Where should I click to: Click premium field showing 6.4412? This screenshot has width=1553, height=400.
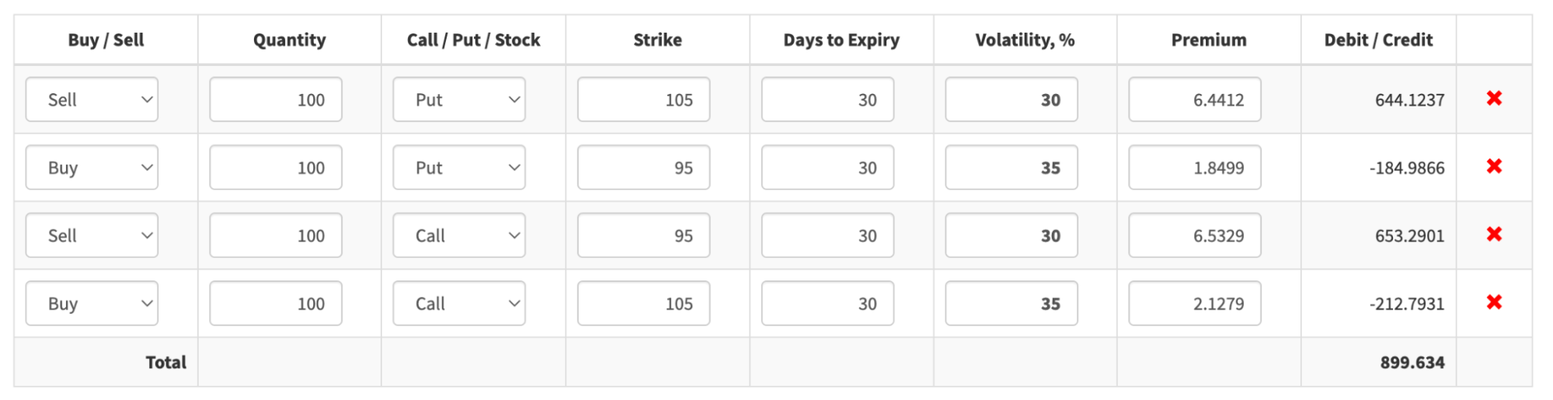[x=1194, y=99]
